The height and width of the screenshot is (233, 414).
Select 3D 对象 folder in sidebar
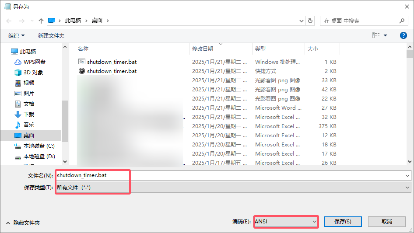pos(33,72)
